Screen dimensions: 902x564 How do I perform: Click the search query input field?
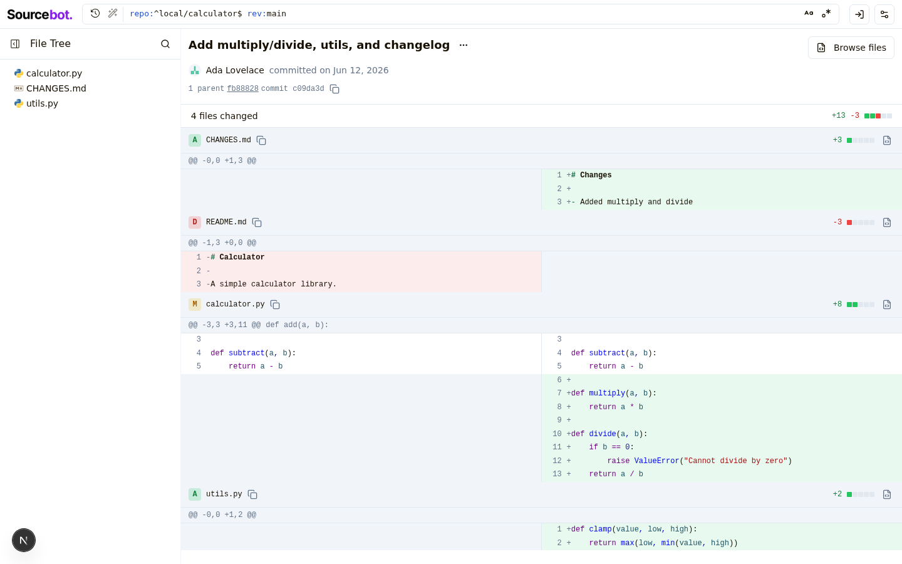pyautogui.click(x=464, y=13)
